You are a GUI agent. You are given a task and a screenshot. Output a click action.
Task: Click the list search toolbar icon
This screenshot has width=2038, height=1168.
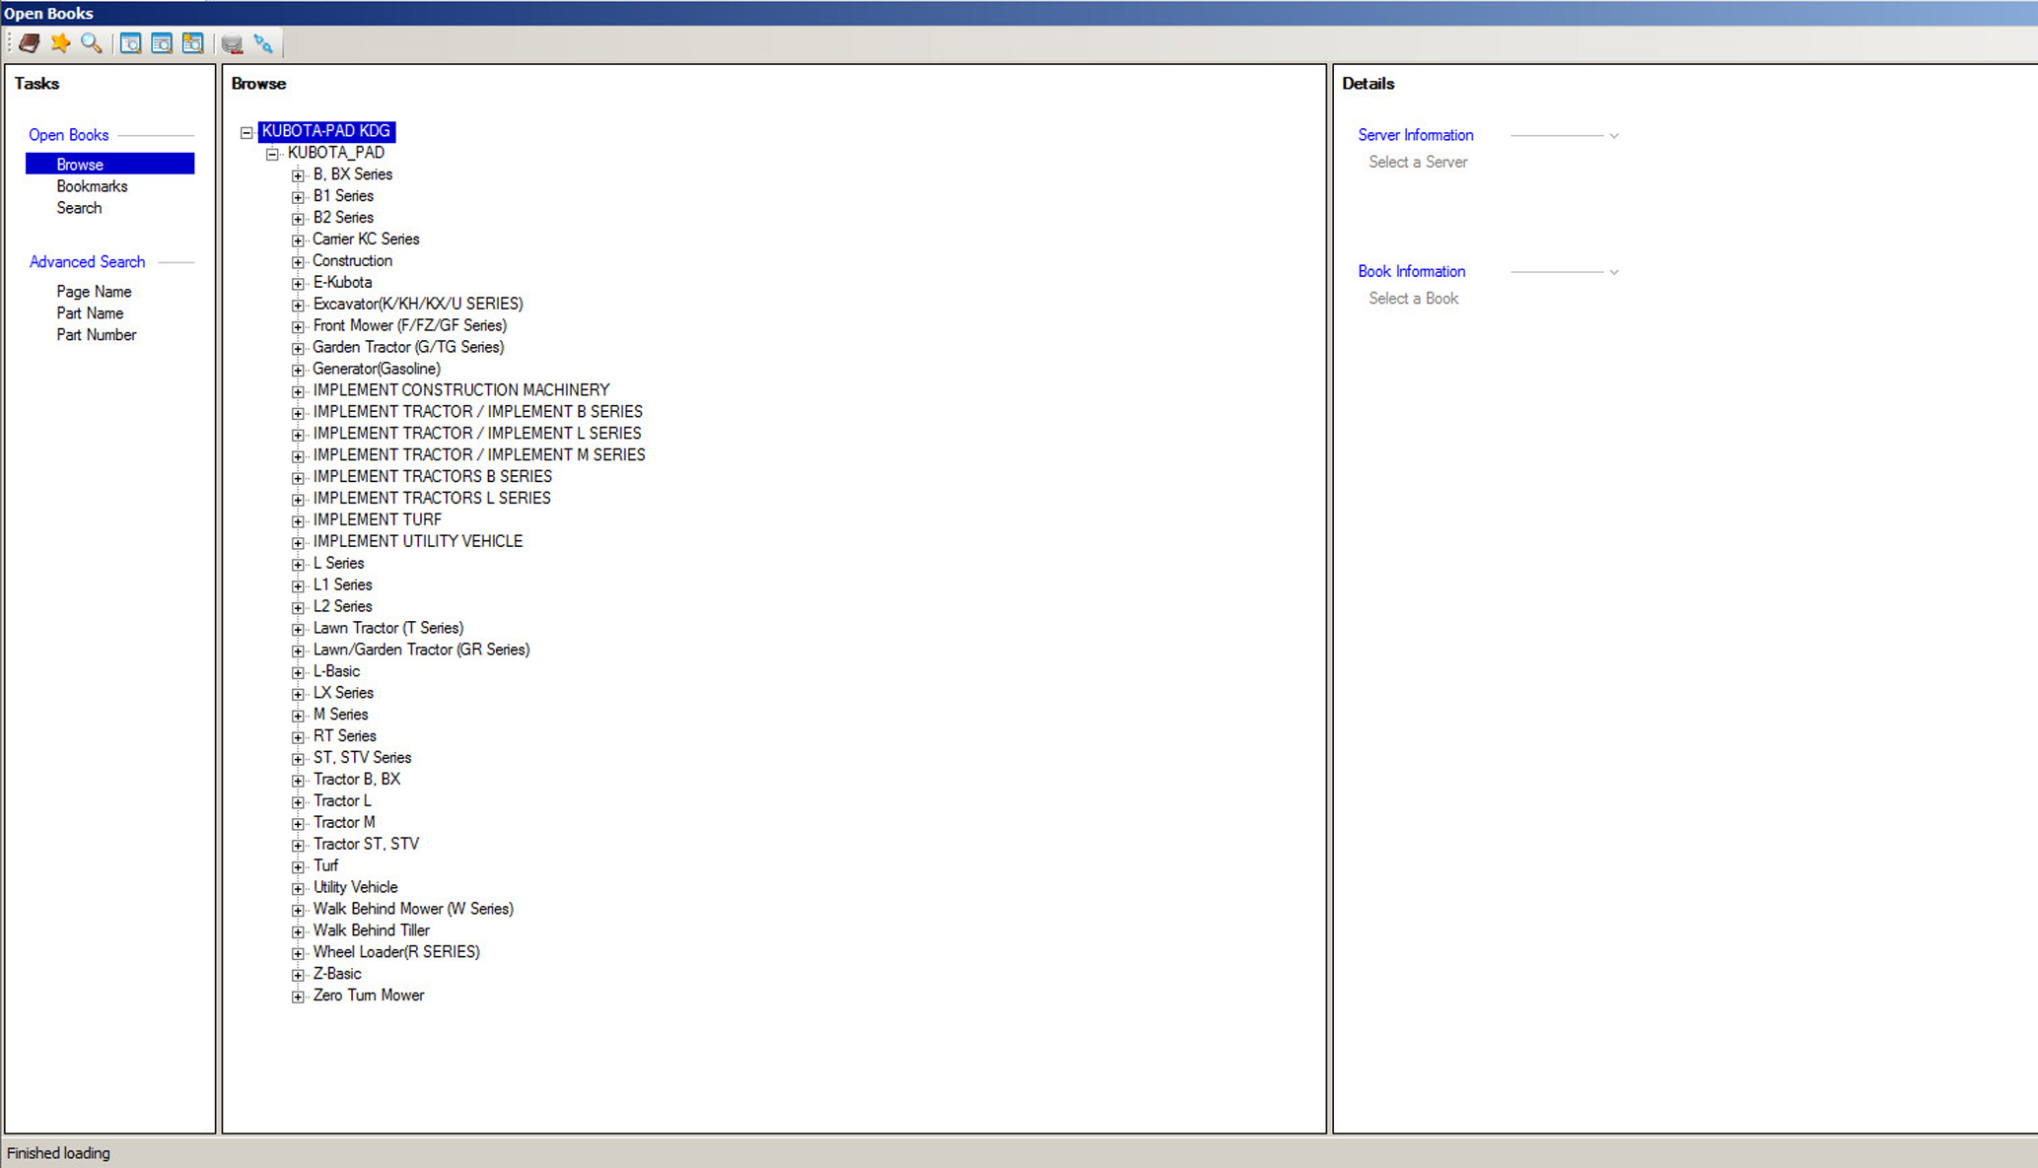click(x=162, y=43)
